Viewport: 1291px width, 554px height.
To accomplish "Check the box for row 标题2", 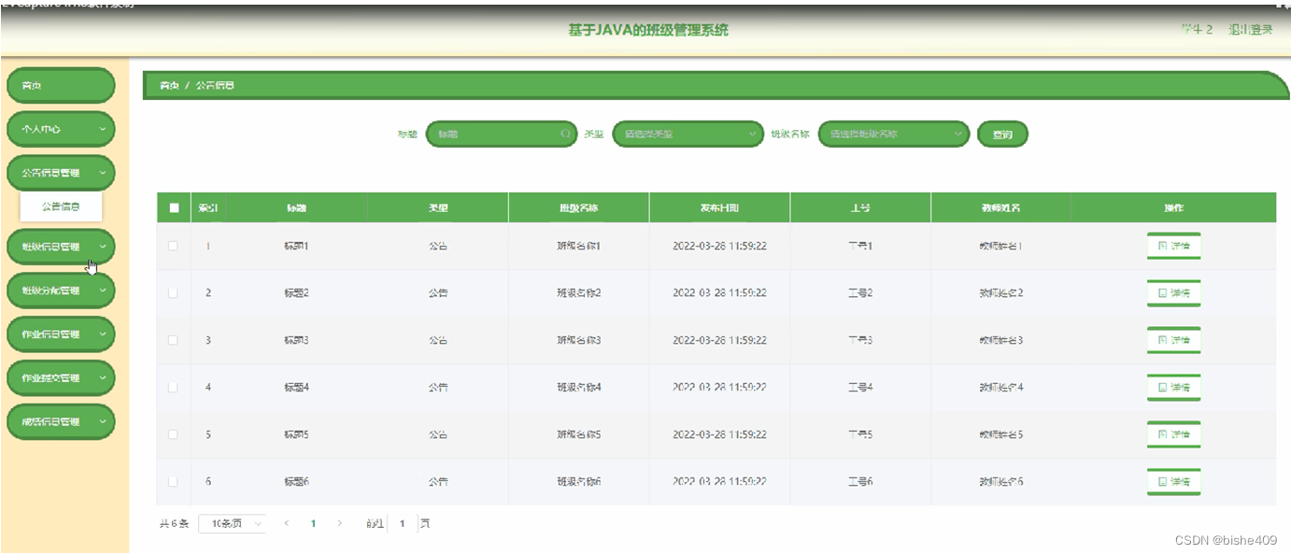I will pos(173,292).
